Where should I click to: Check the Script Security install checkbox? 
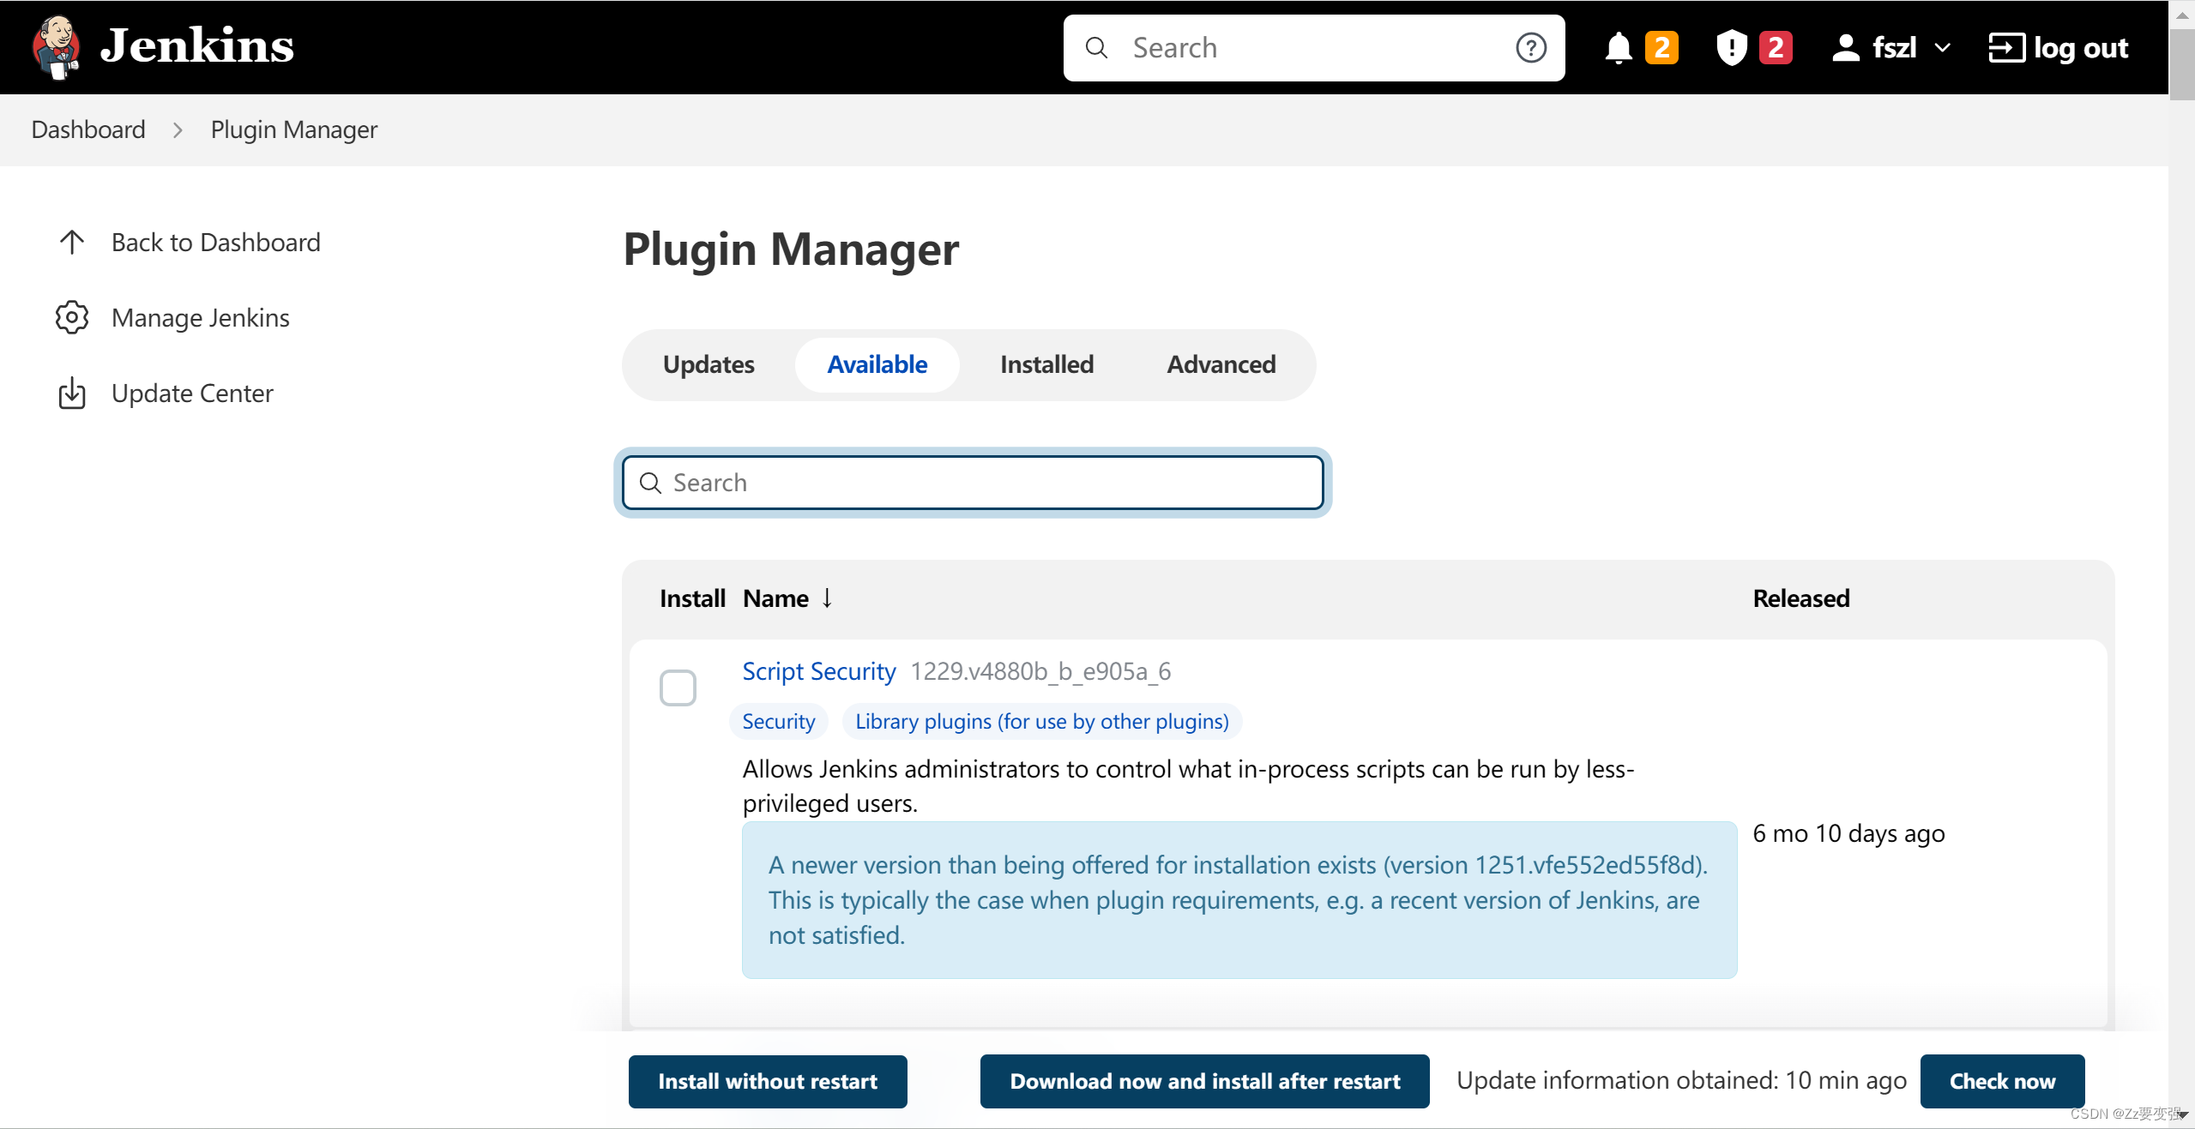pyautogui.click(x=678, y=688)
